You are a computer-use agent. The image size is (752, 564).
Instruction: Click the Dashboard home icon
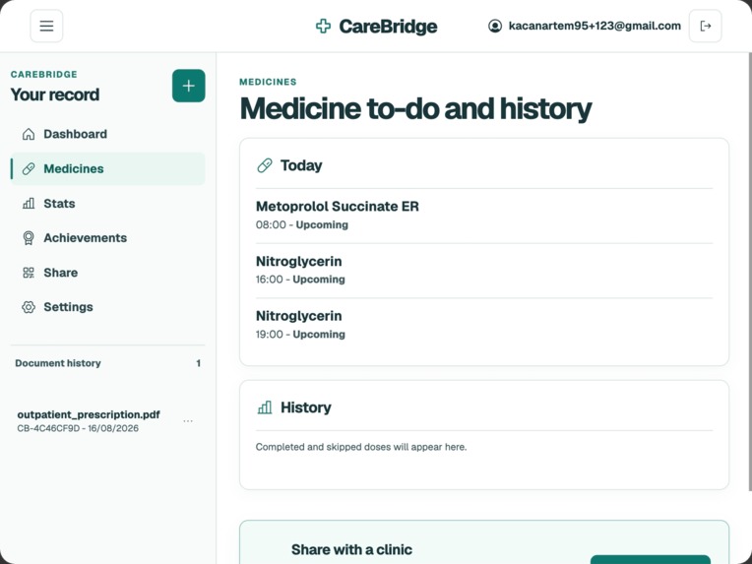29,134
